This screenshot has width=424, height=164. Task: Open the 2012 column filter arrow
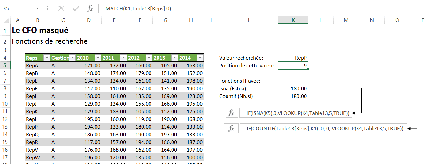point(149,58)
